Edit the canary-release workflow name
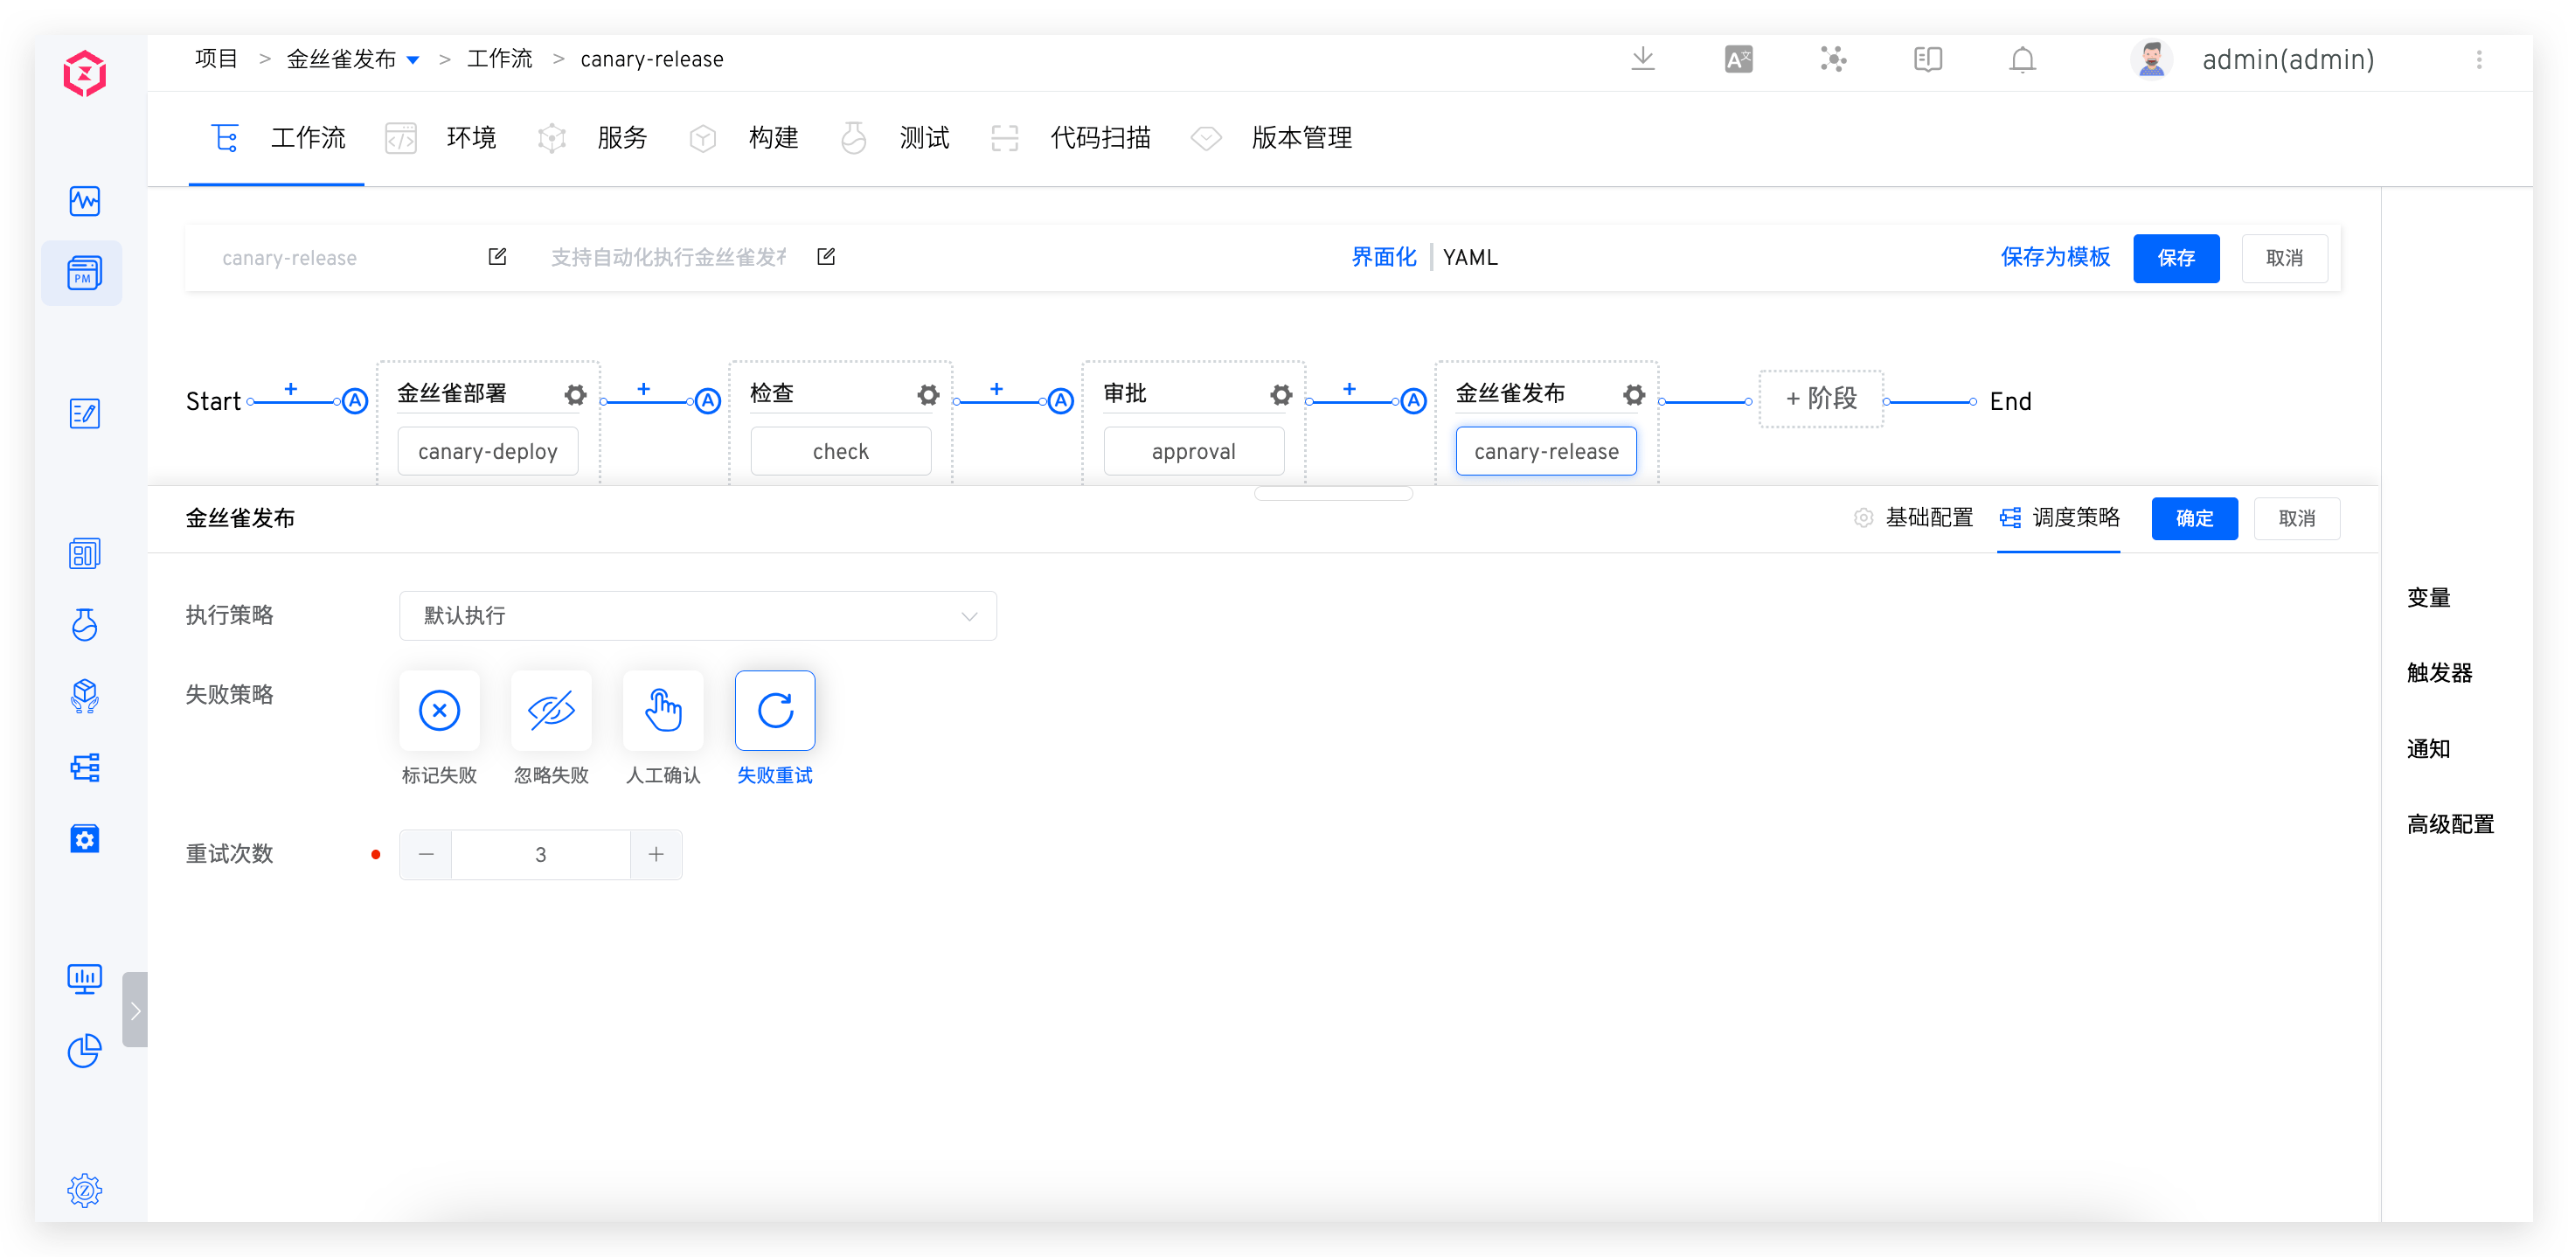 tap(497, 257)
